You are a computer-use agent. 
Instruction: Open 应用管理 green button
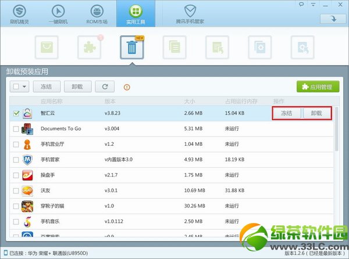coord(318,87)
